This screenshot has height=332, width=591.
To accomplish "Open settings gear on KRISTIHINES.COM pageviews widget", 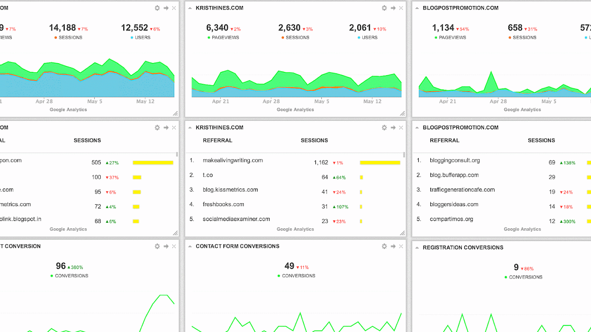I will click(x=384, y=8).
